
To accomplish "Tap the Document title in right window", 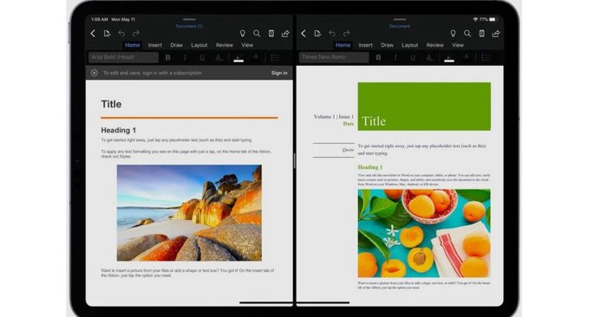I will [x=400, y=26].
